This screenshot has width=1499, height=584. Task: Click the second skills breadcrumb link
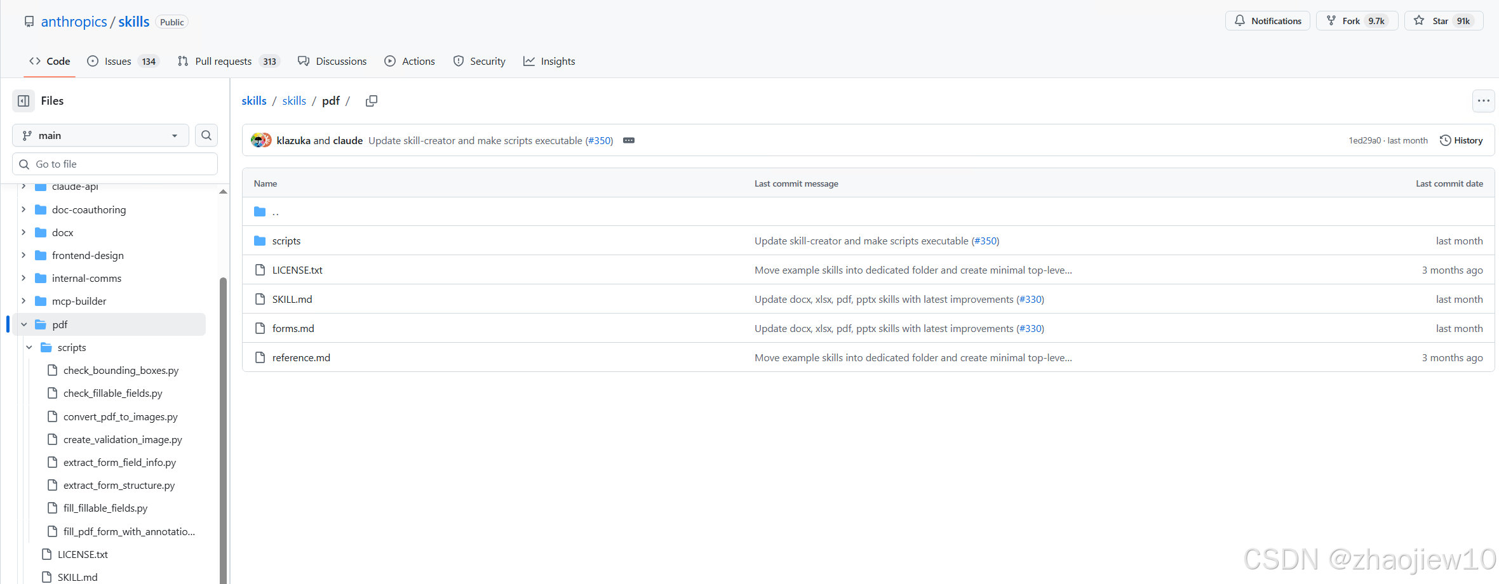(x=294, y=101)
